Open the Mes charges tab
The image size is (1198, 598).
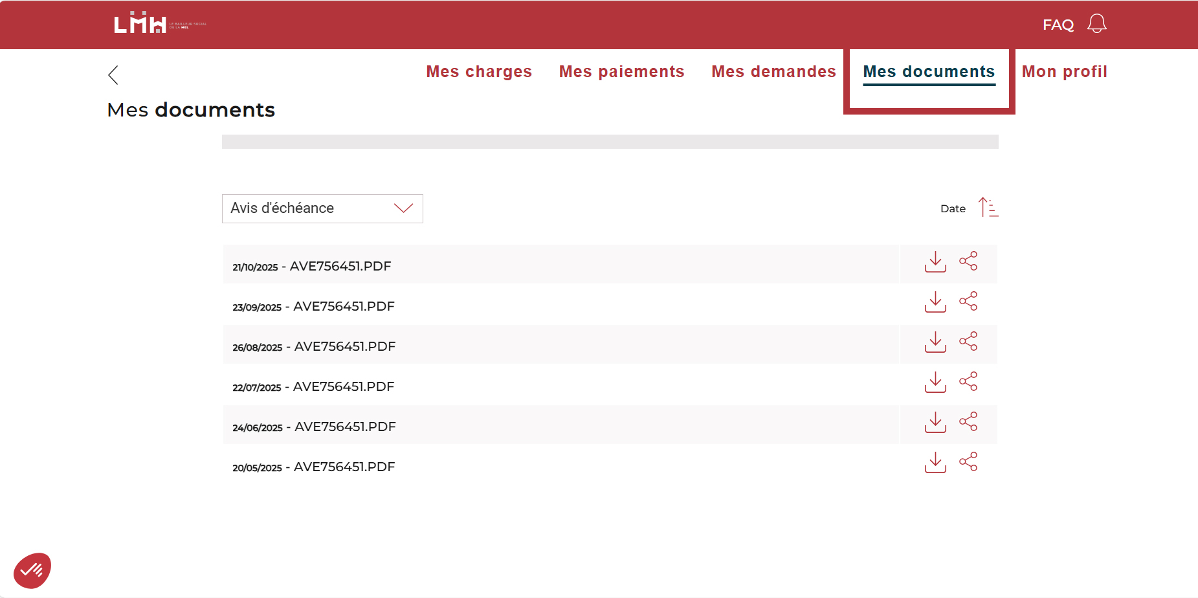coord(479,72)
